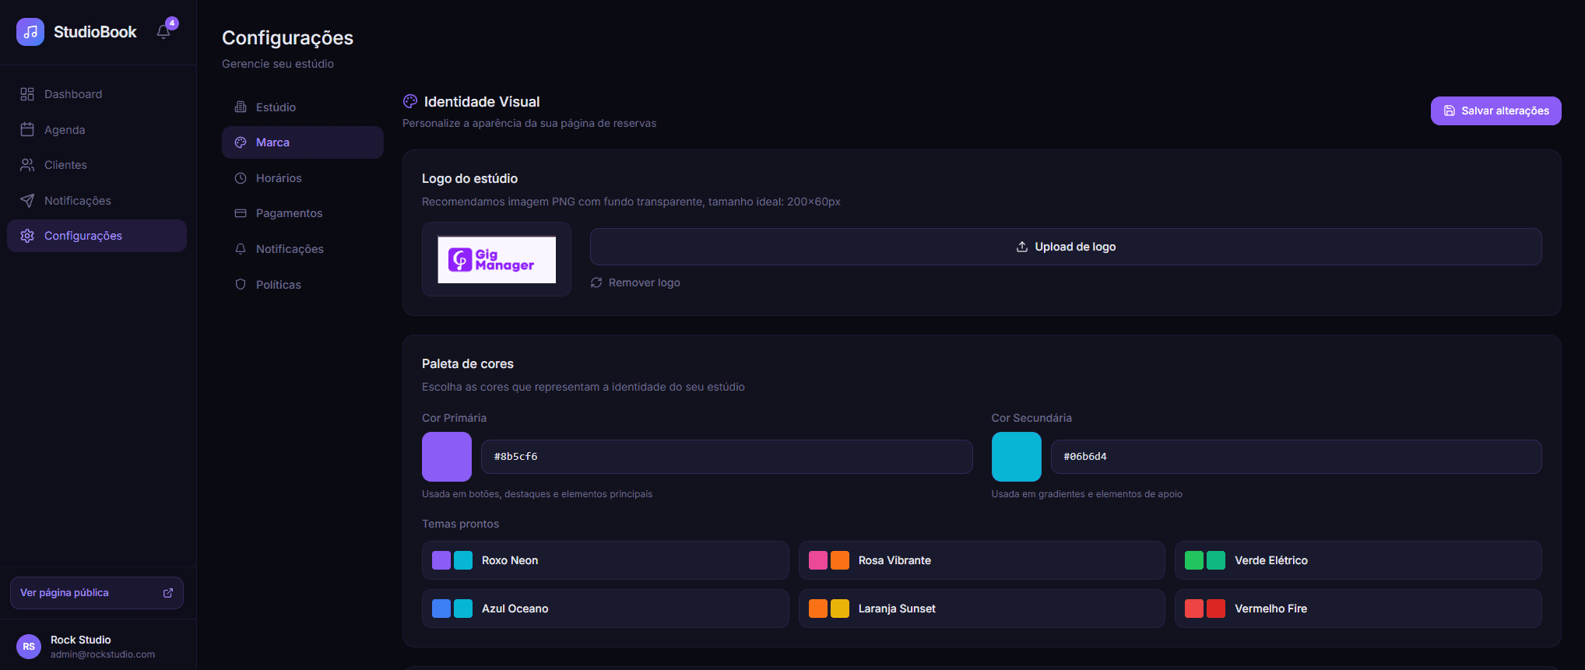
Task: Click the notification bell icon
Action: click(163, 32)
